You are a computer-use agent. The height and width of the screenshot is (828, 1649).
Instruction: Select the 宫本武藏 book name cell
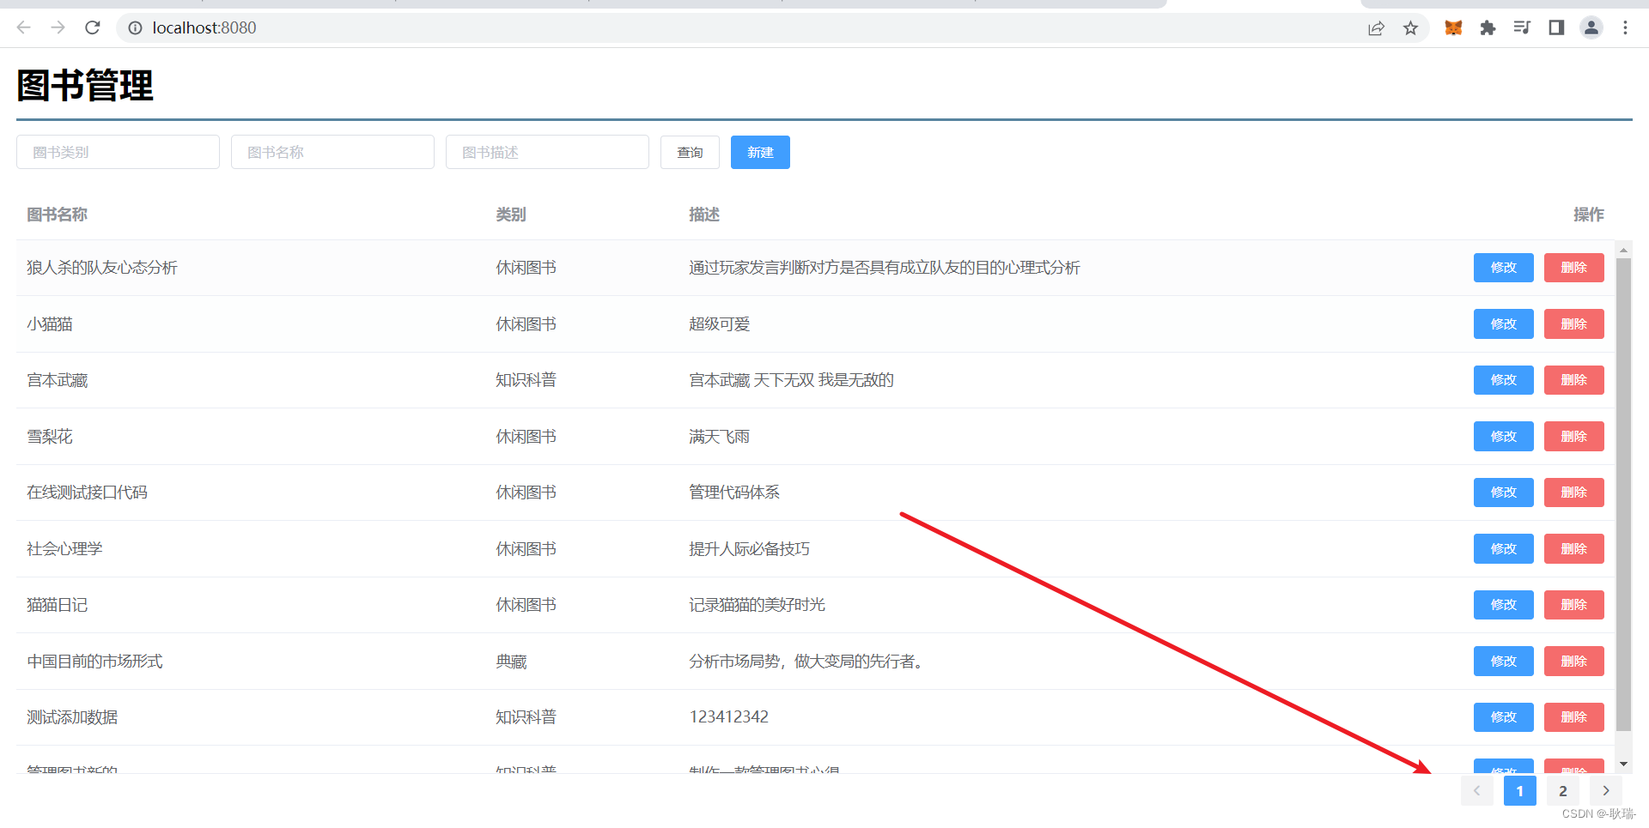click(x=58, y=380)
